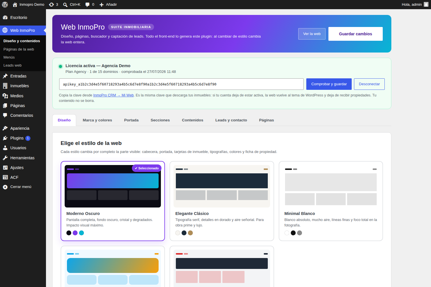Click the Seleccionado badge on Moderno Oscuro
The height and width of the screenshot is (287, 431).
[147, 168]
